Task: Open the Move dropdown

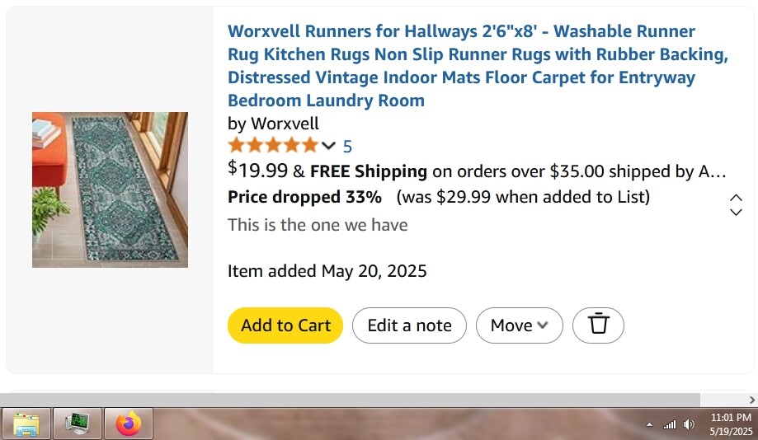Action: point(519,325)
